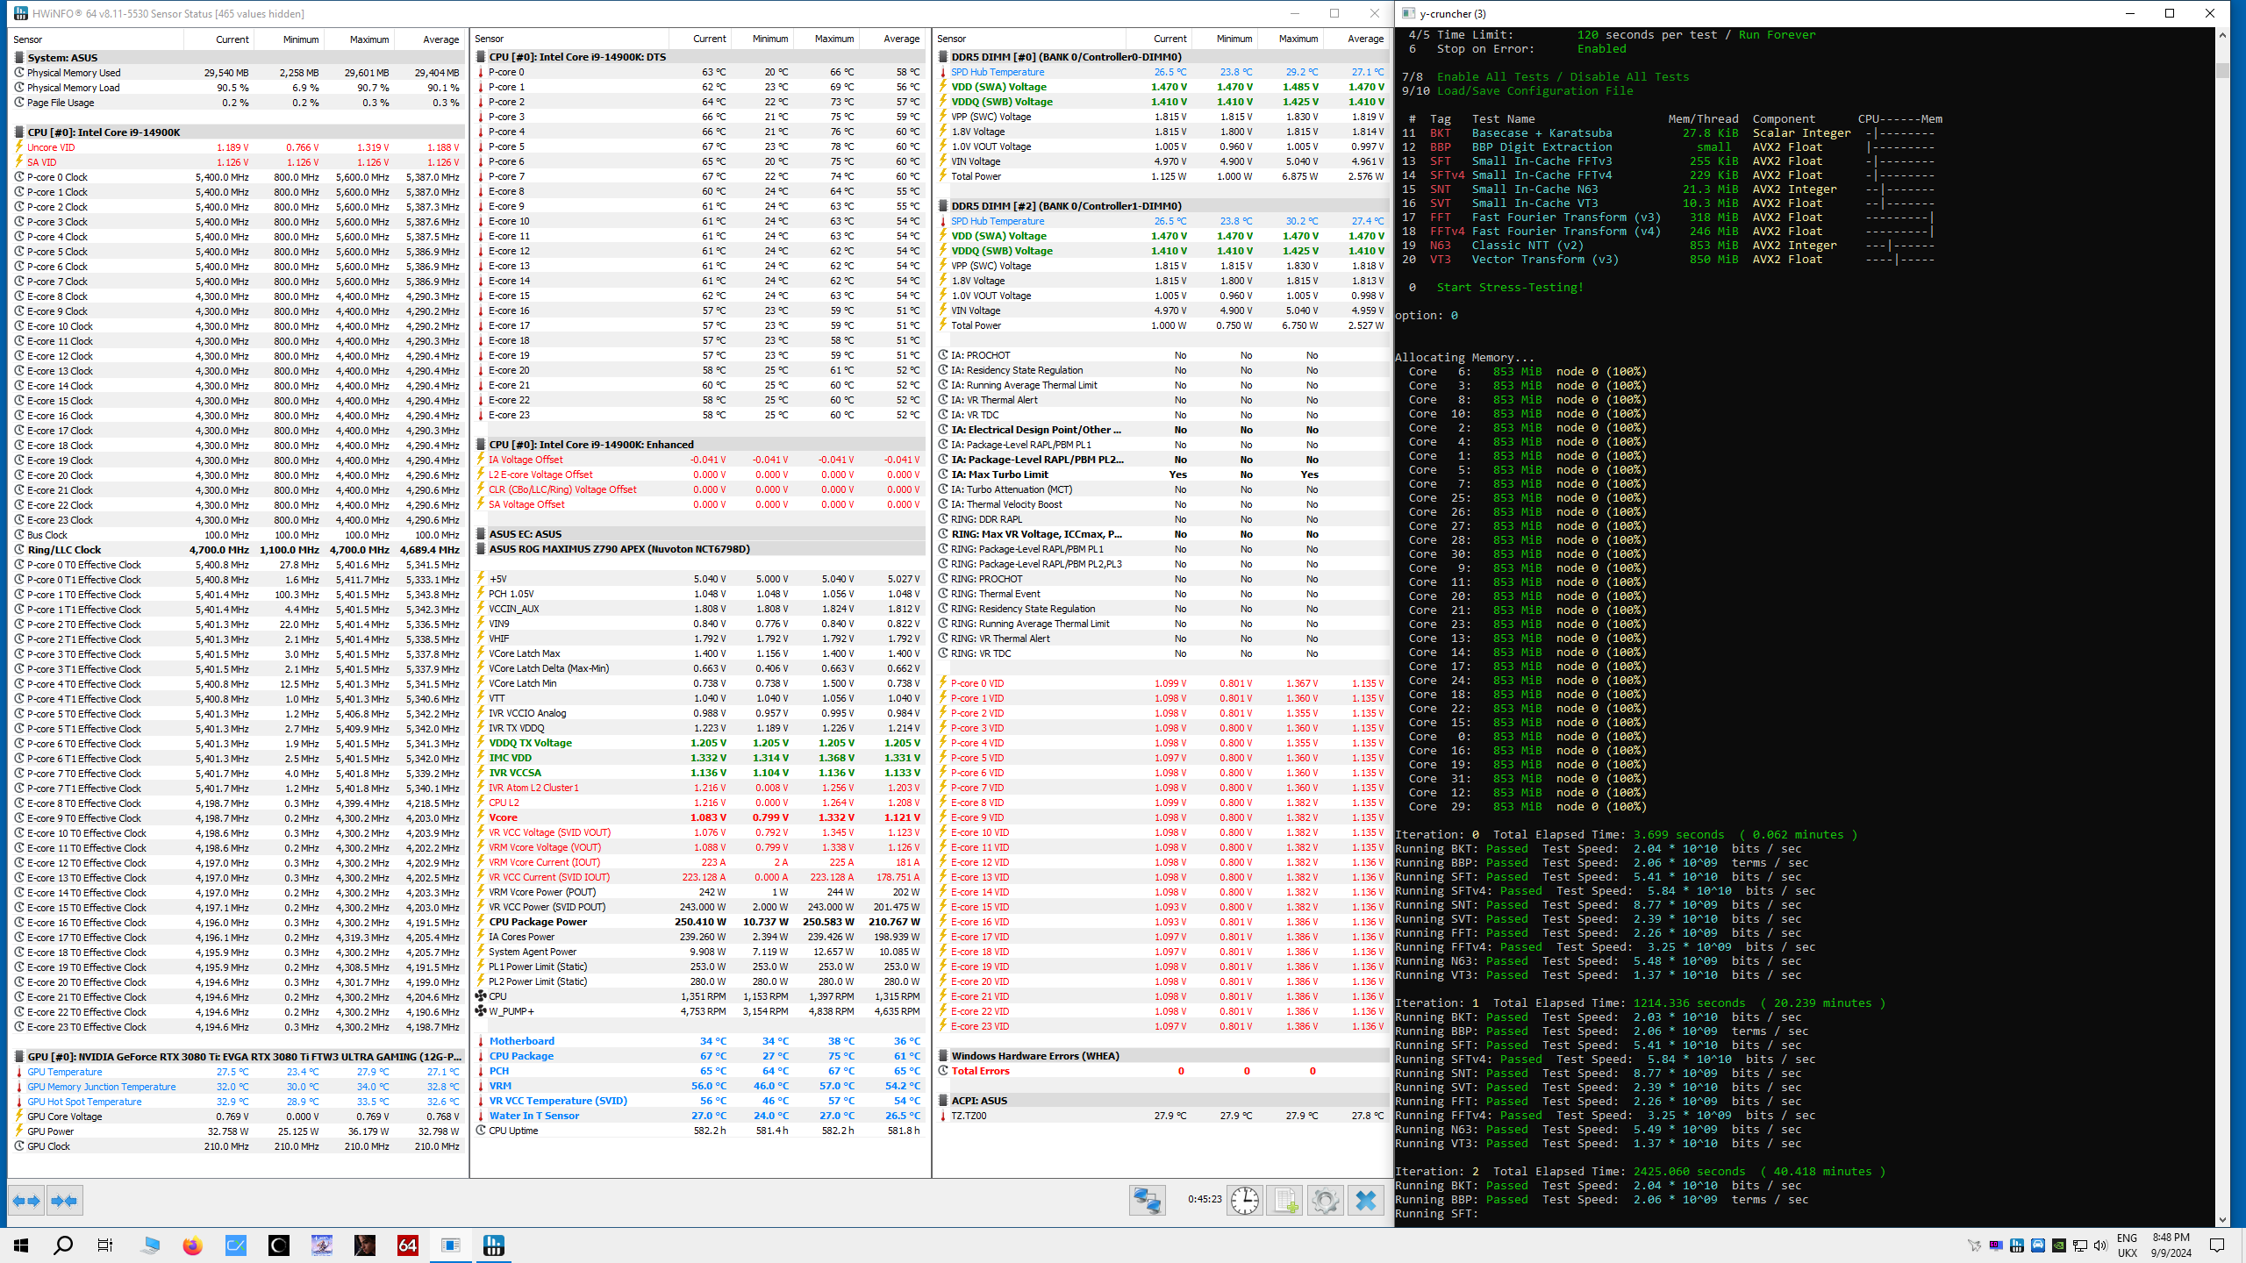Select the Total Errors row under WHEA
The width and height of the screenshot is (2246, 1263).
pos(1162,1071)
